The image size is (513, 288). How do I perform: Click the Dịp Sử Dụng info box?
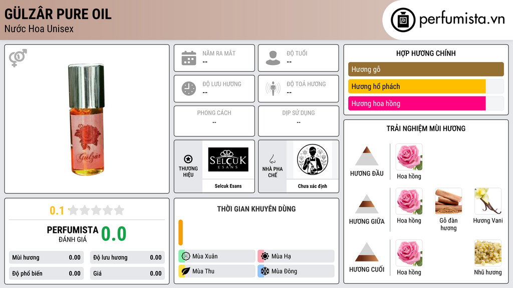(299, 121)
